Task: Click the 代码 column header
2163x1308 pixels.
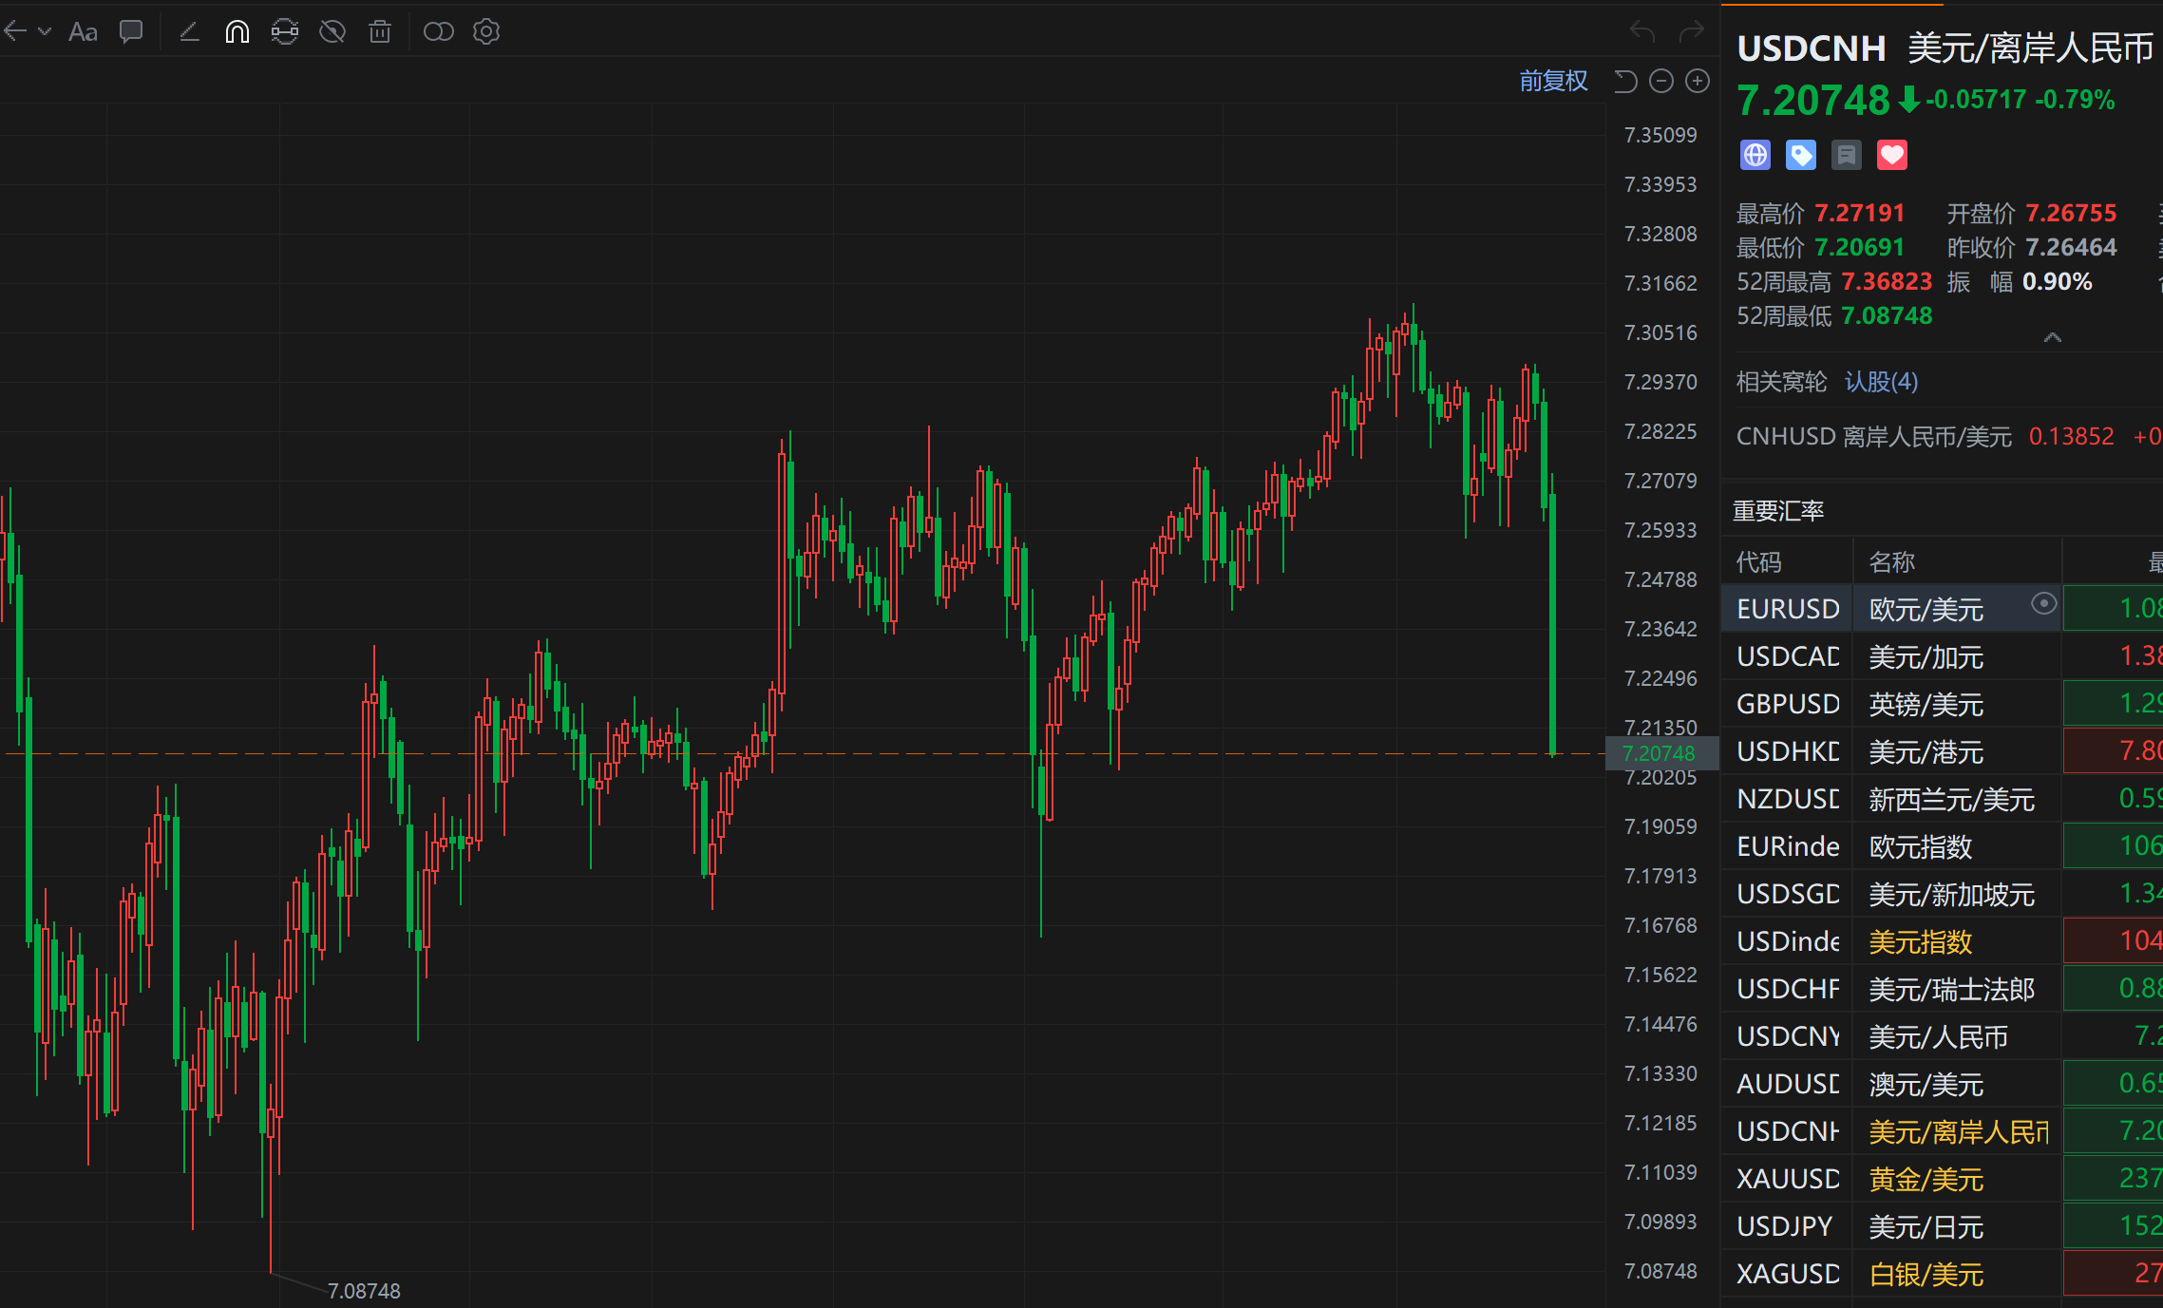Action: 1758,562
